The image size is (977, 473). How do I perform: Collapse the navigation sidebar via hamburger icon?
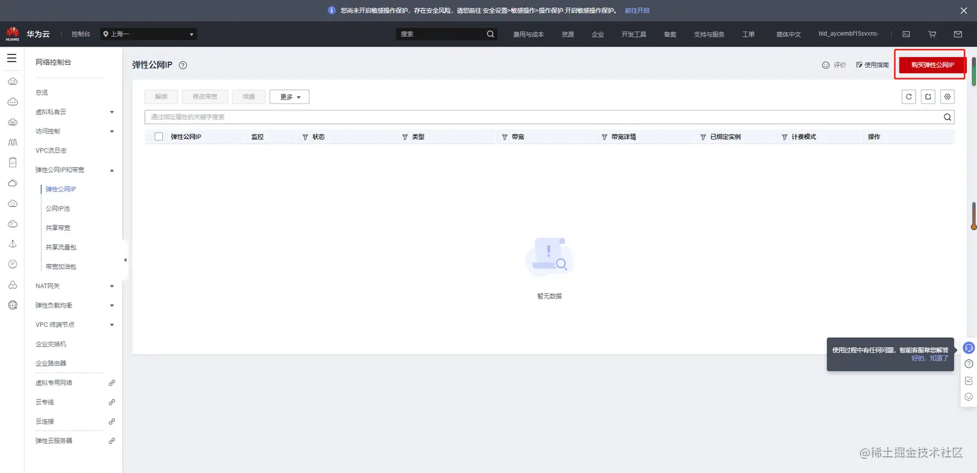pos(12,58)
